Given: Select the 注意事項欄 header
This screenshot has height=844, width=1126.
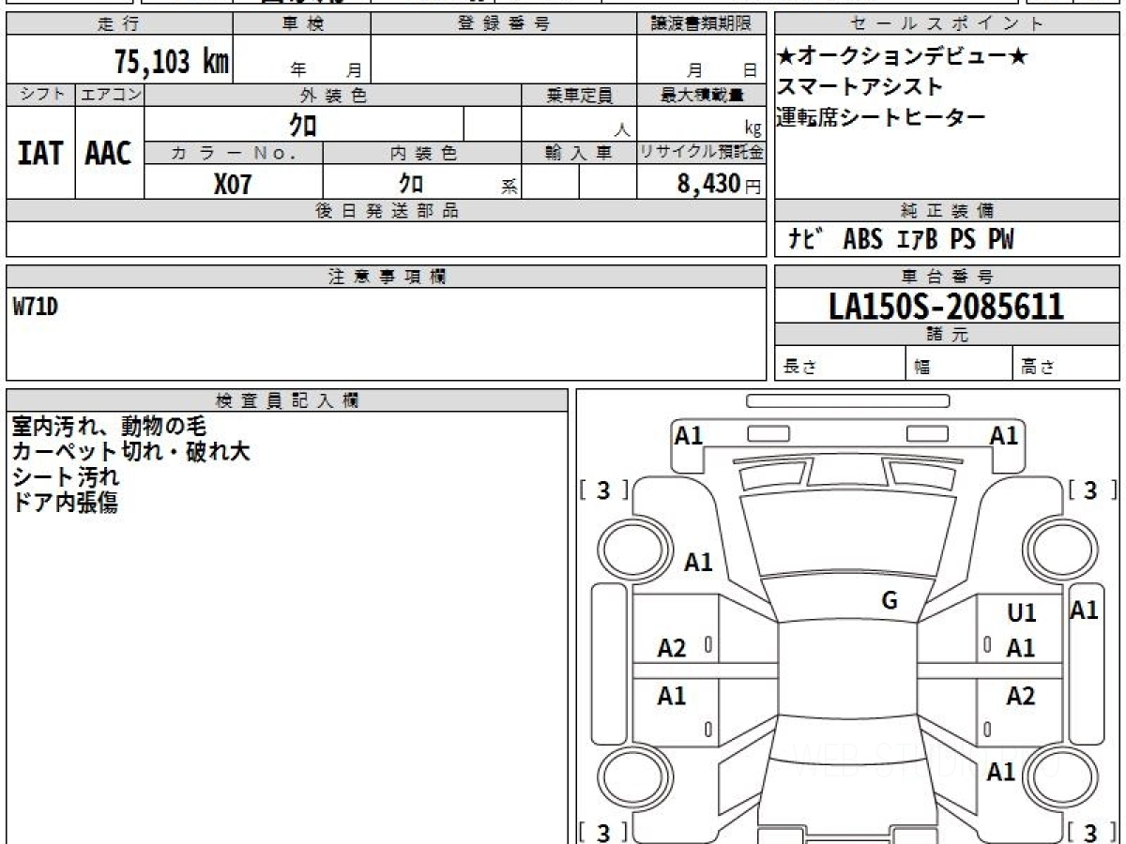Looking at the screenshot, I should [386, 277].
